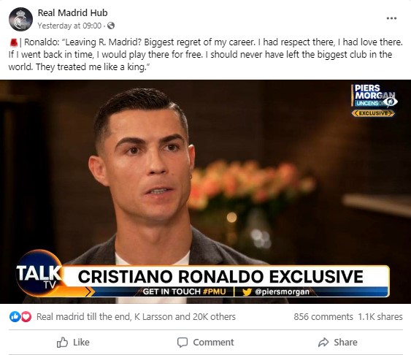Open the 'Yesterday at 09:00' timestamp link

coord(69,26)
